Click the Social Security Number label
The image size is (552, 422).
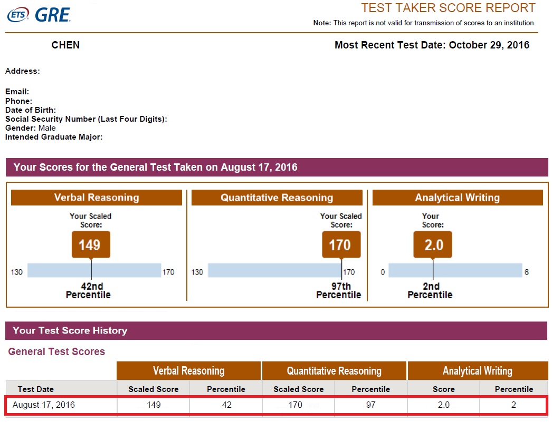[x=86, y=119]
